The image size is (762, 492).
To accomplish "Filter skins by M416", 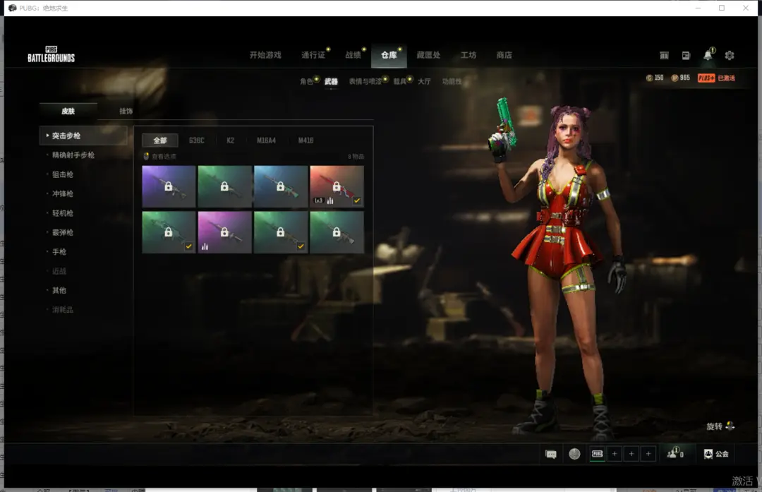I will click(x=306, y=140).
